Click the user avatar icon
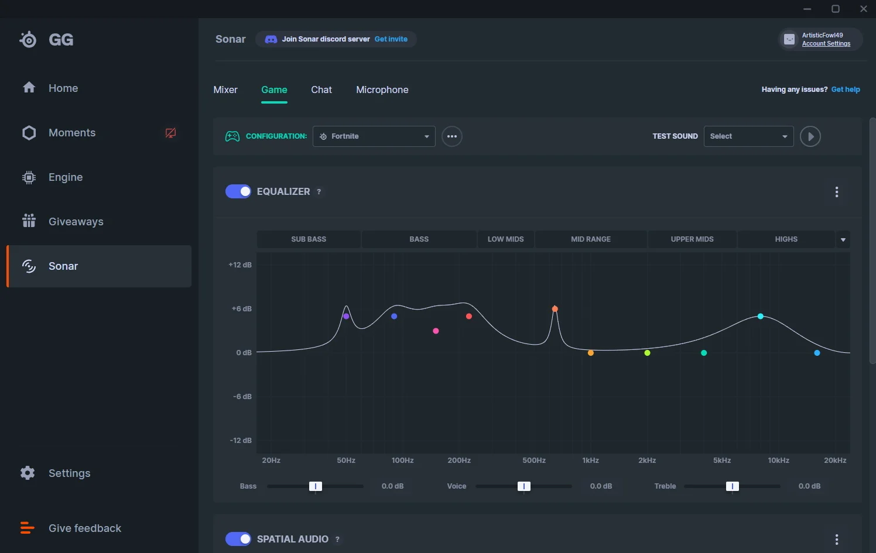The image size is (876, 553). (789, 39)
